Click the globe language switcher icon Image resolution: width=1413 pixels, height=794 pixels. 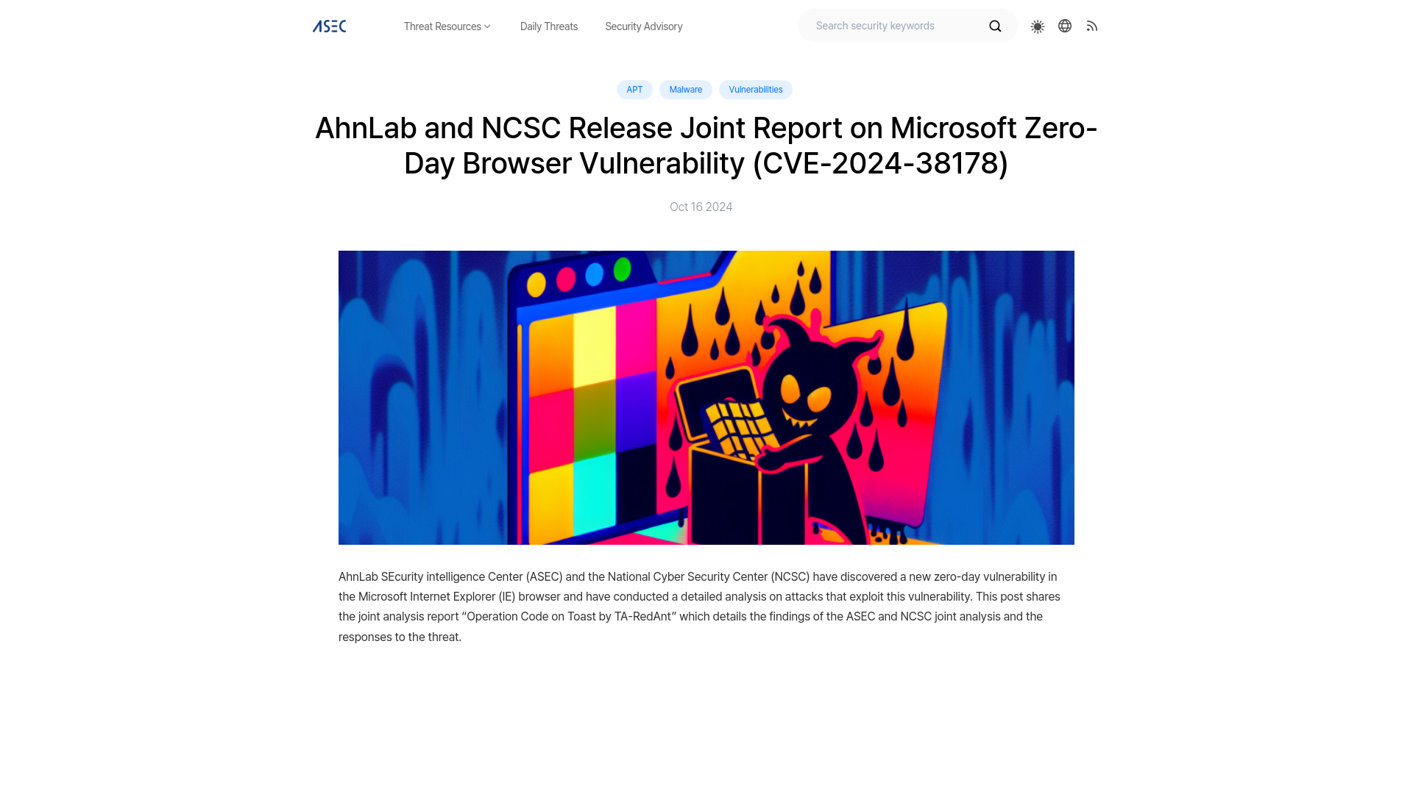point(1065,25)
